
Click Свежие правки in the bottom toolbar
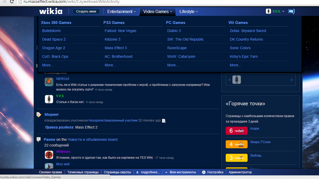point(50,172)
